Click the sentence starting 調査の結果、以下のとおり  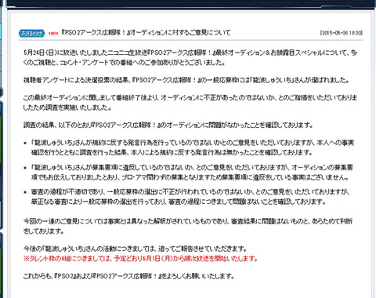tap(168, 125)
